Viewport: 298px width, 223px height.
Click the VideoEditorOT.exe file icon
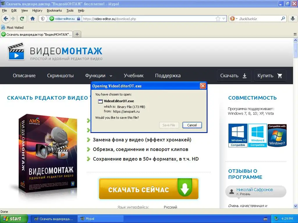pyautogui.click(x=100, y=101)
